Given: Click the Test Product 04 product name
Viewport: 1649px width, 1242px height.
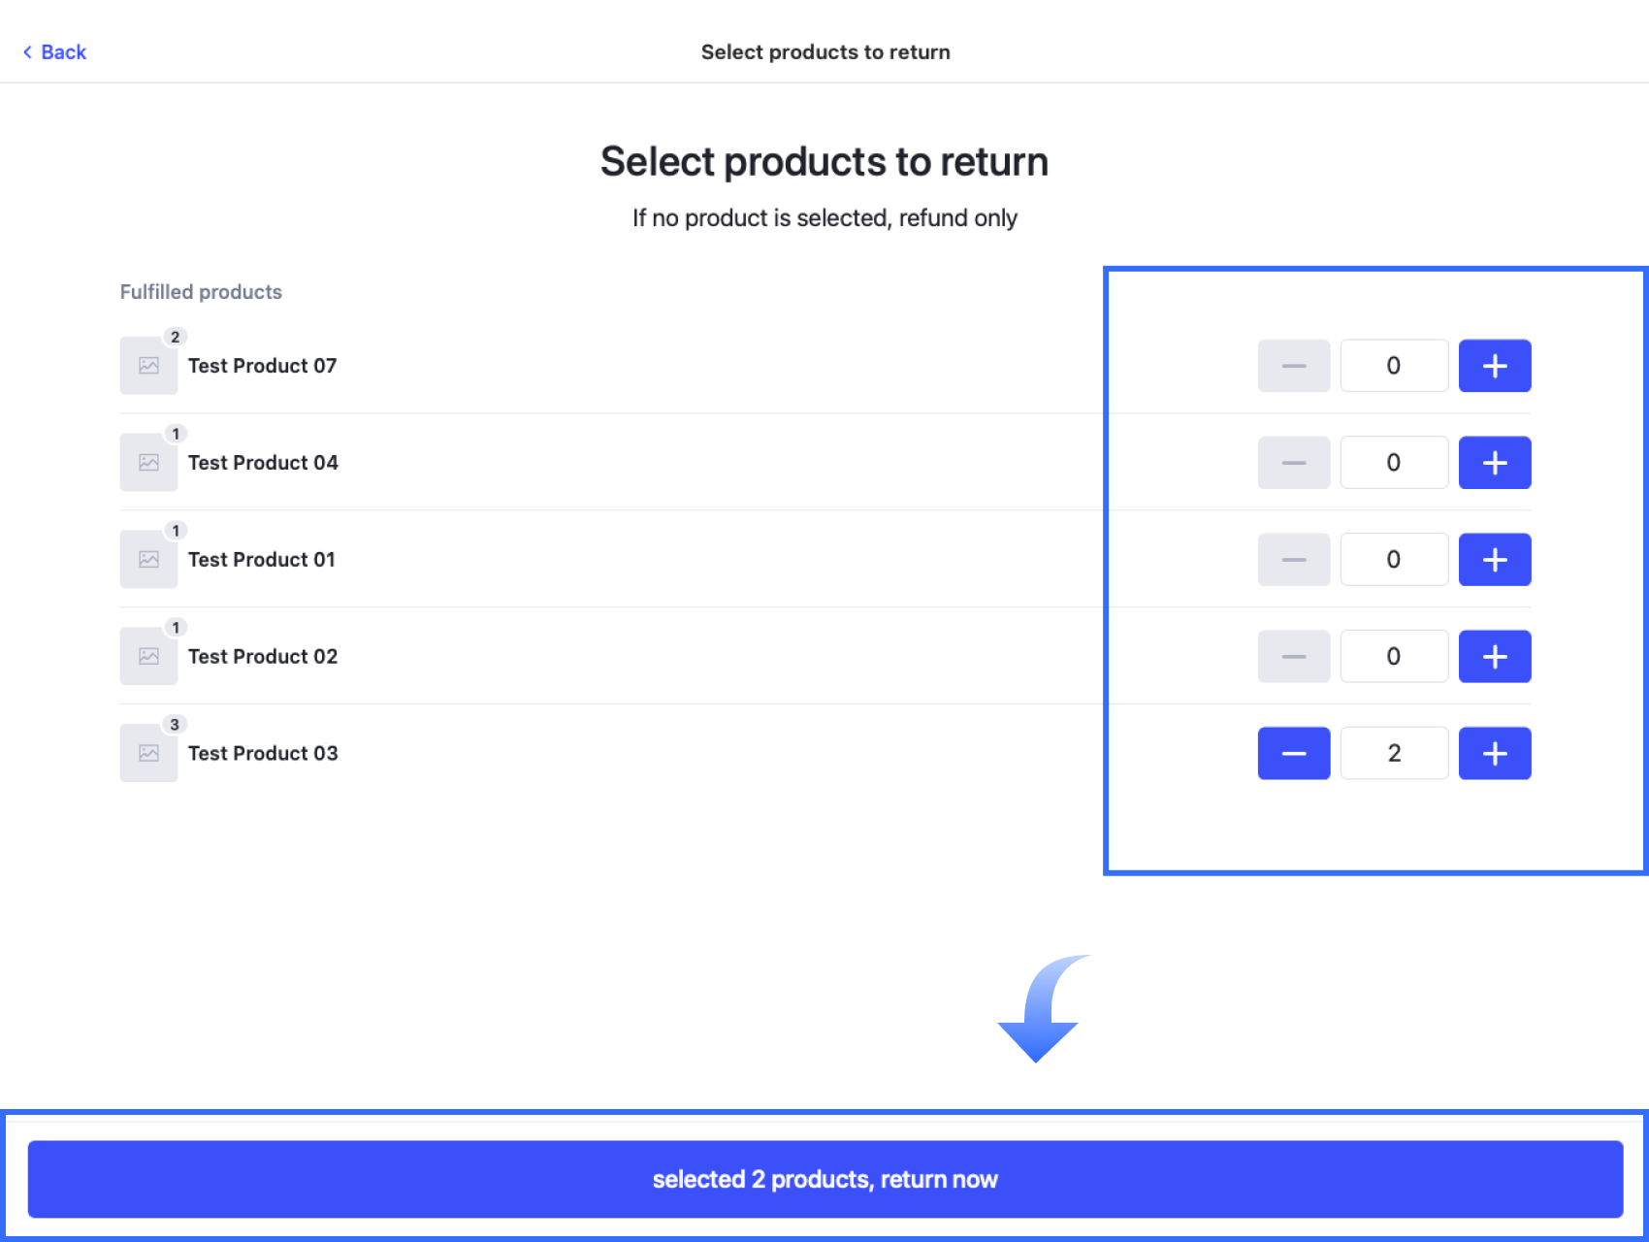Looking at the screenshot, I should pyautogui.click(x=262, y=463).
